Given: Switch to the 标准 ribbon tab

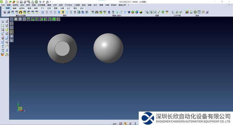Looking at the screenshot, I should 8,8.
